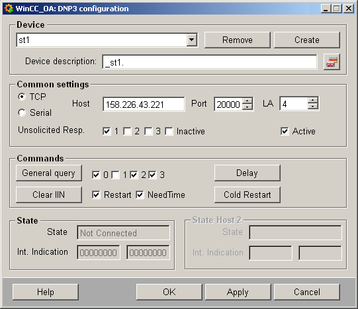Viewport: 358px width, 309px height.
Task: Apply the DNP3 configuration changes
Action: tap(238, 292)
